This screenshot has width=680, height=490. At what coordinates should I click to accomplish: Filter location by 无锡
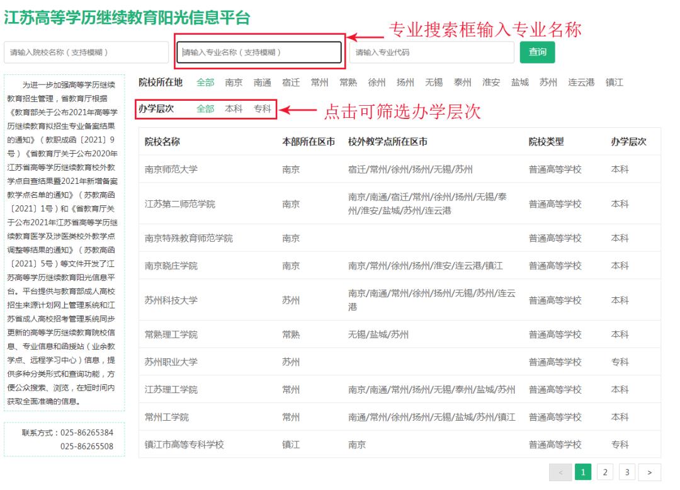coord(434,83)
